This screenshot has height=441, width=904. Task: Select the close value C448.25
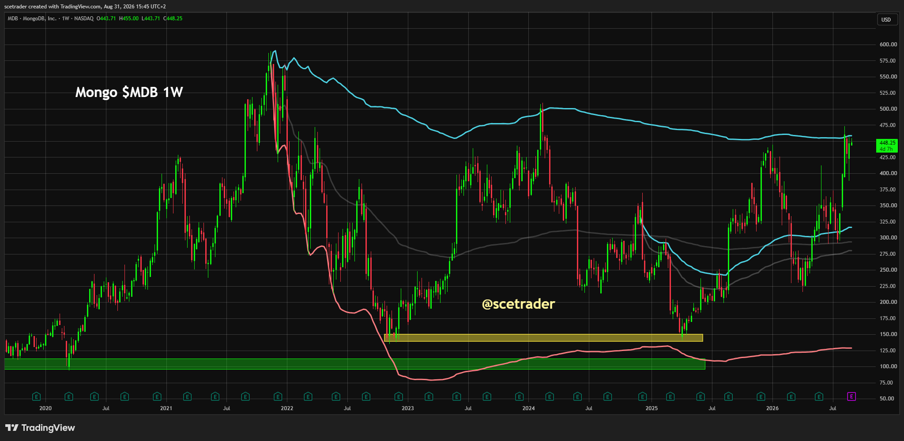pos(173,19)
